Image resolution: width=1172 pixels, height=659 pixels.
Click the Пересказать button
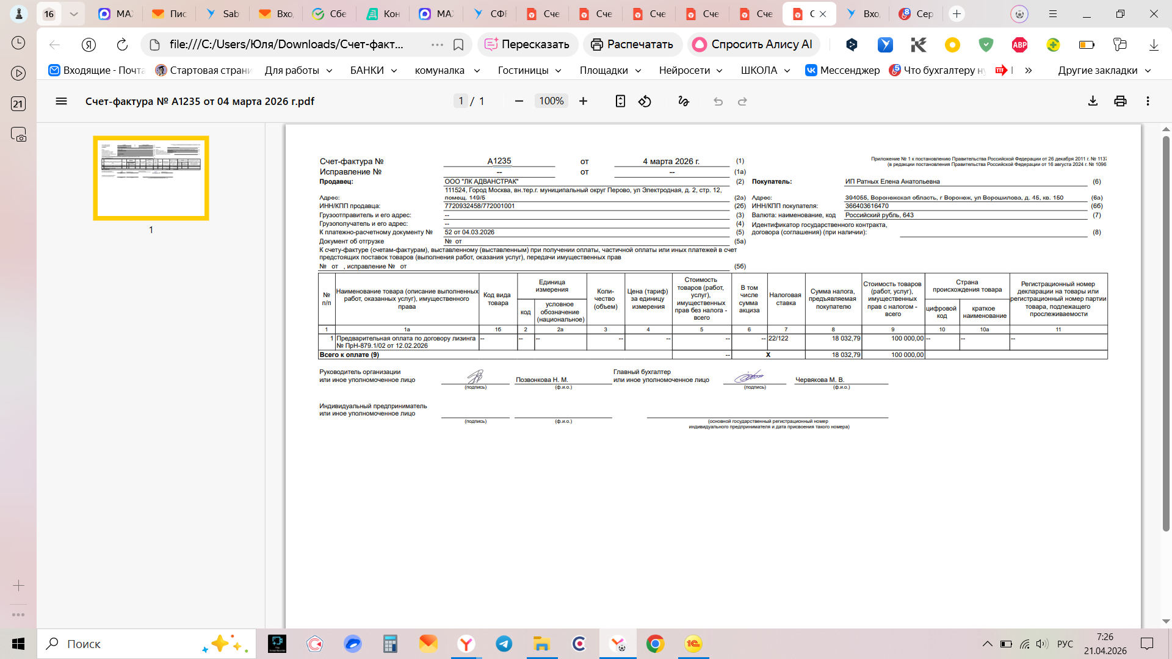pyautogui.click(x=527, y=45)
